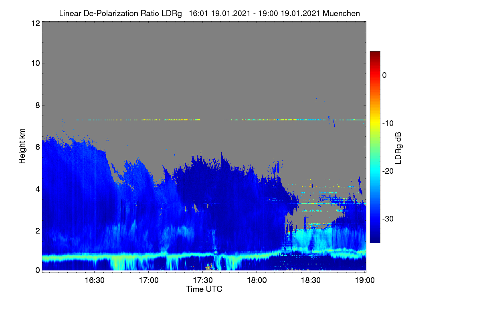Click the 10 km height tick label
This screenshot has width=481, height=321.
35,63
